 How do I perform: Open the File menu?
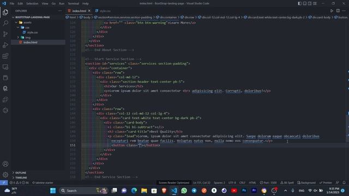[12, 4]
